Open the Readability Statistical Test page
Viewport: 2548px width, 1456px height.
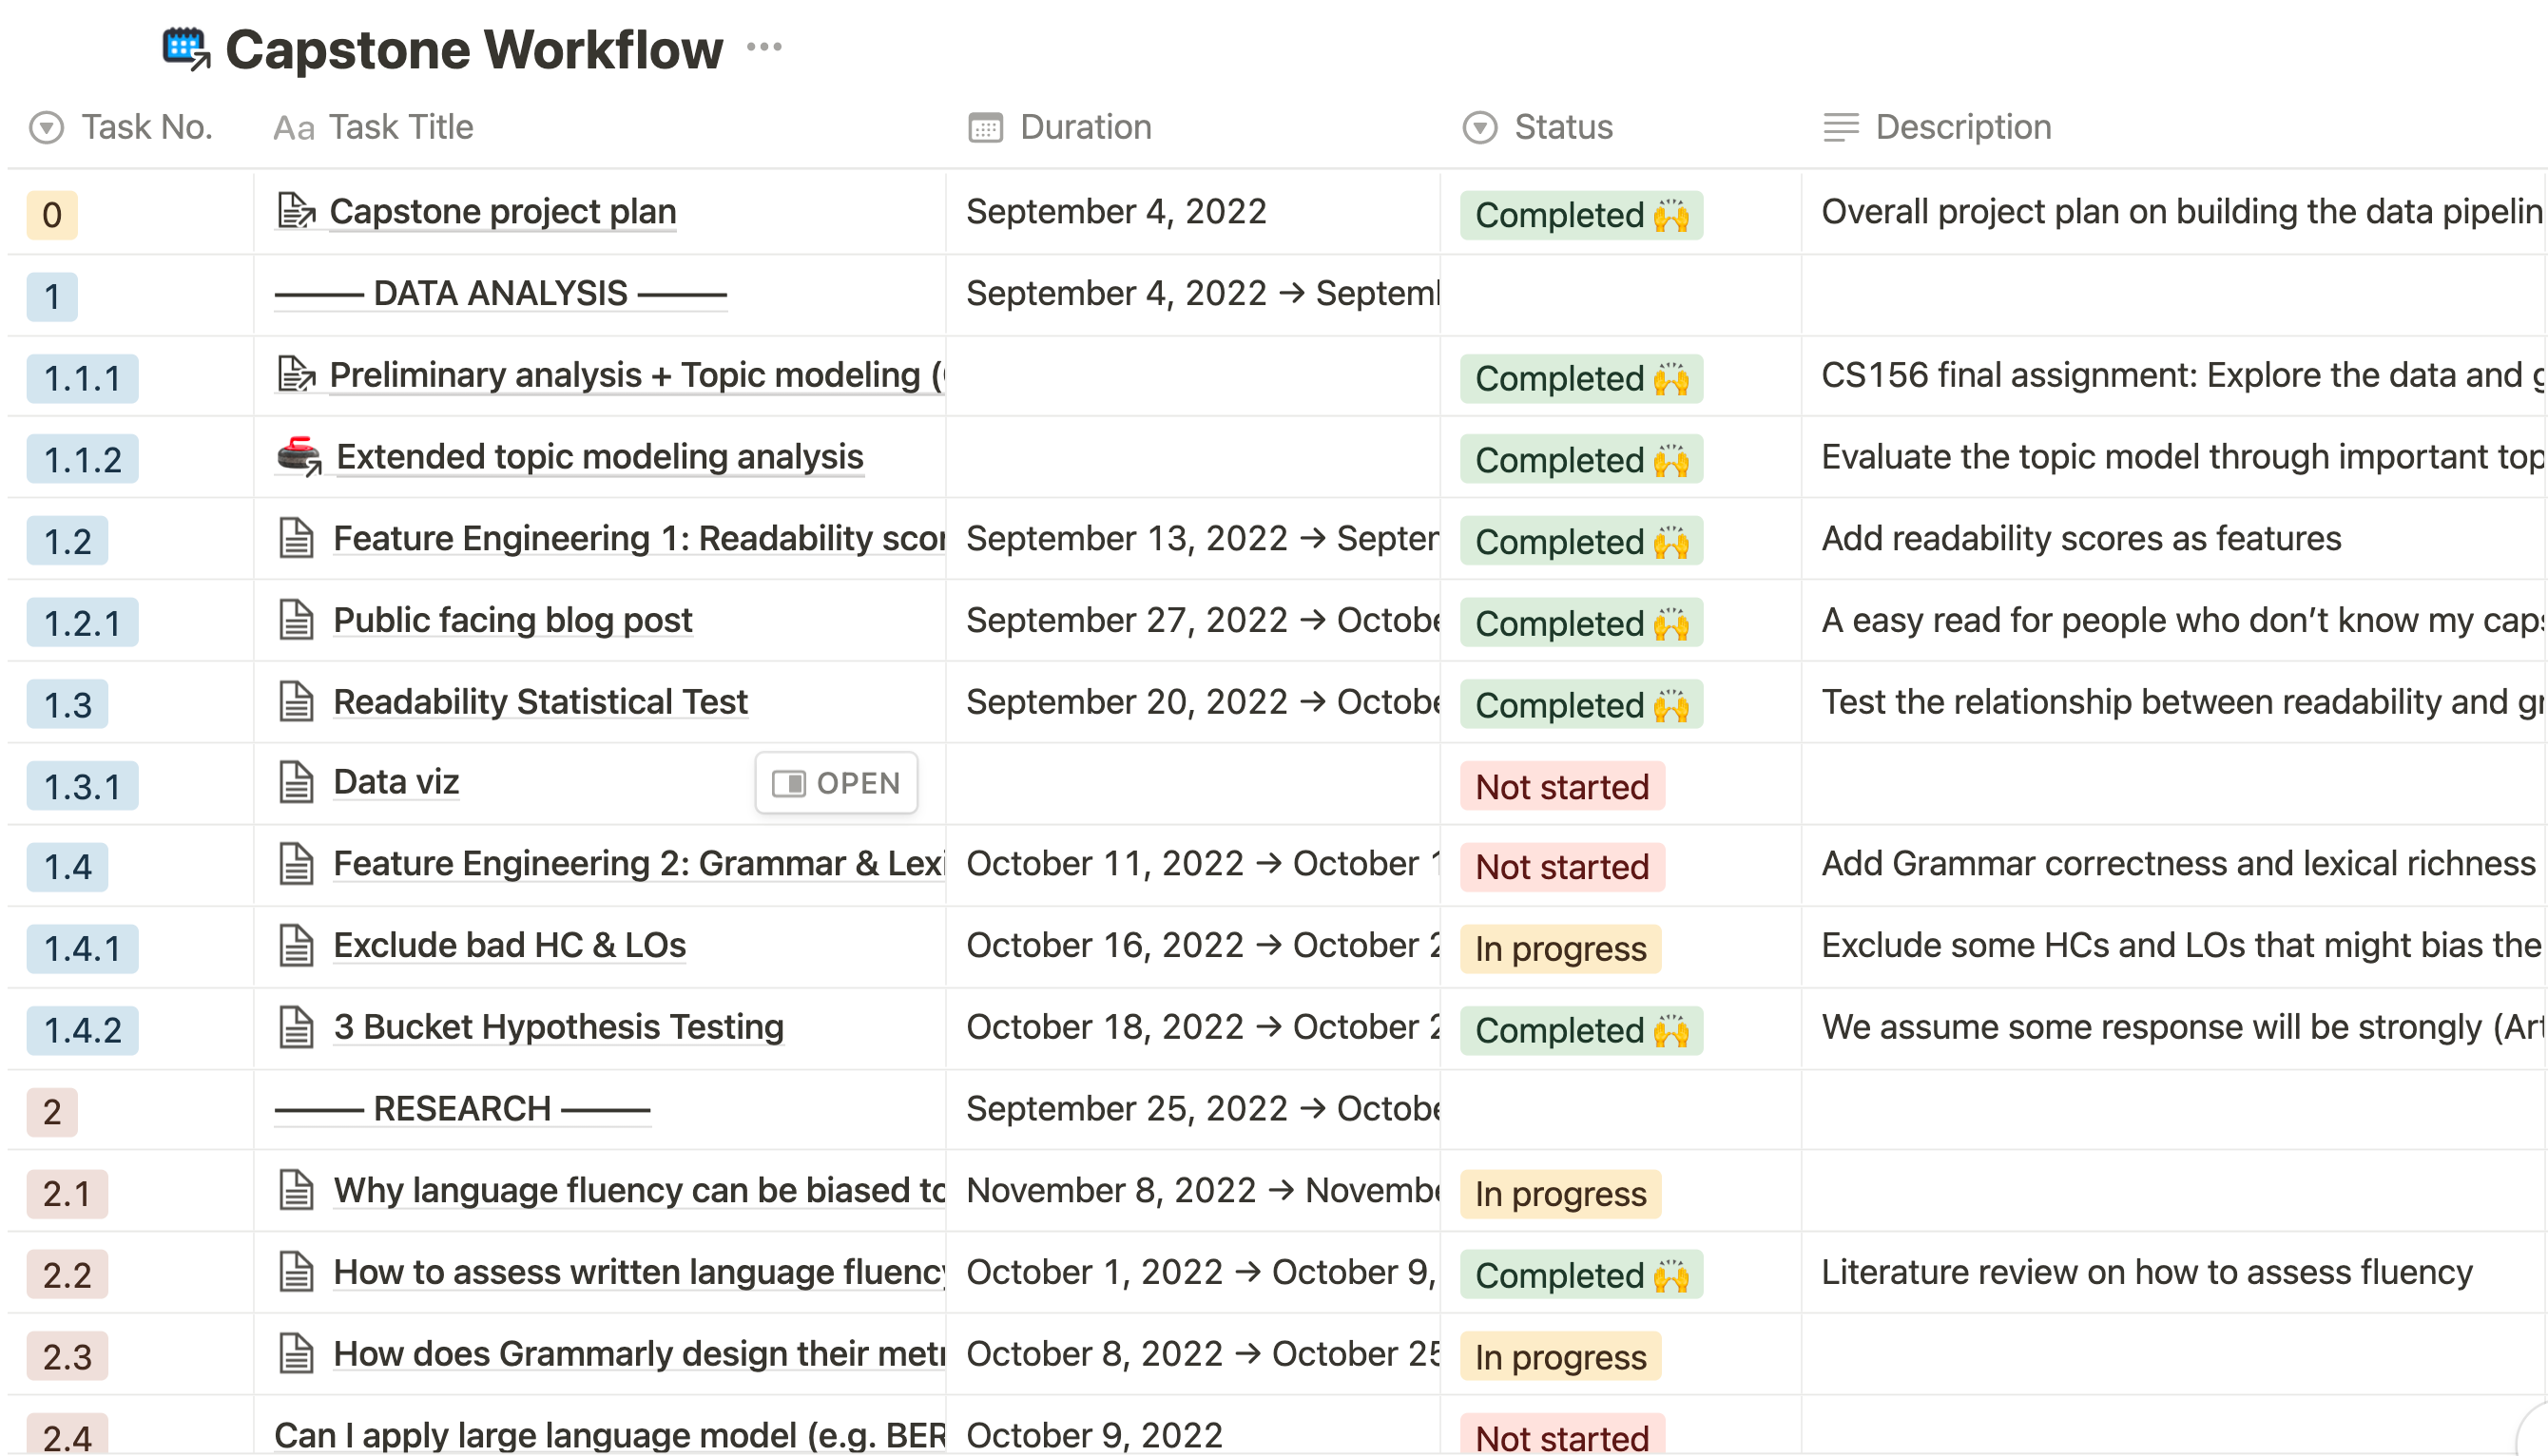pyautogui.click(x=540, y=702)
